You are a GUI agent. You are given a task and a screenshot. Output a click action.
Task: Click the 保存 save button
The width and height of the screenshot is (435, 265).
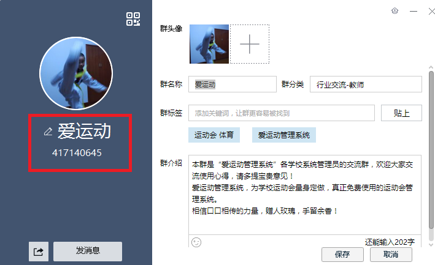click(x=342, y=254)
